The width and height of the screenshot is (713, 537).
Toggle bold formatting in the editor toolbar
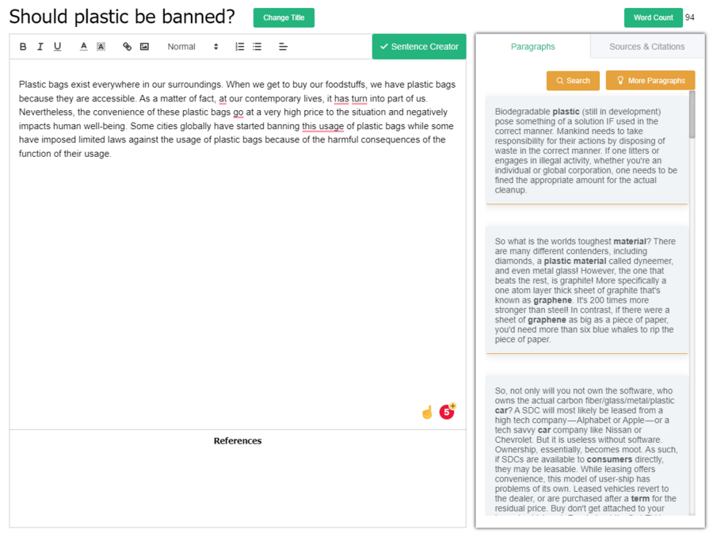(23, 47)
